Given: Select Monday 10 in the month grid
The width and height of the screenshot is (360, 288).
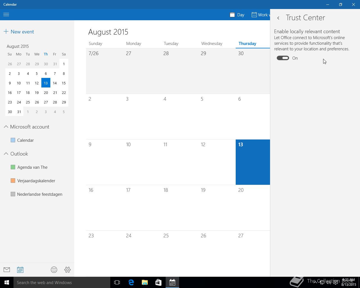Looking at the screenshot, I should click(142, 162).
